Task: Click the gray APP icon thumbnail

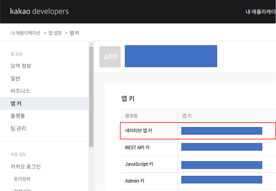Action: click(110, 57)
